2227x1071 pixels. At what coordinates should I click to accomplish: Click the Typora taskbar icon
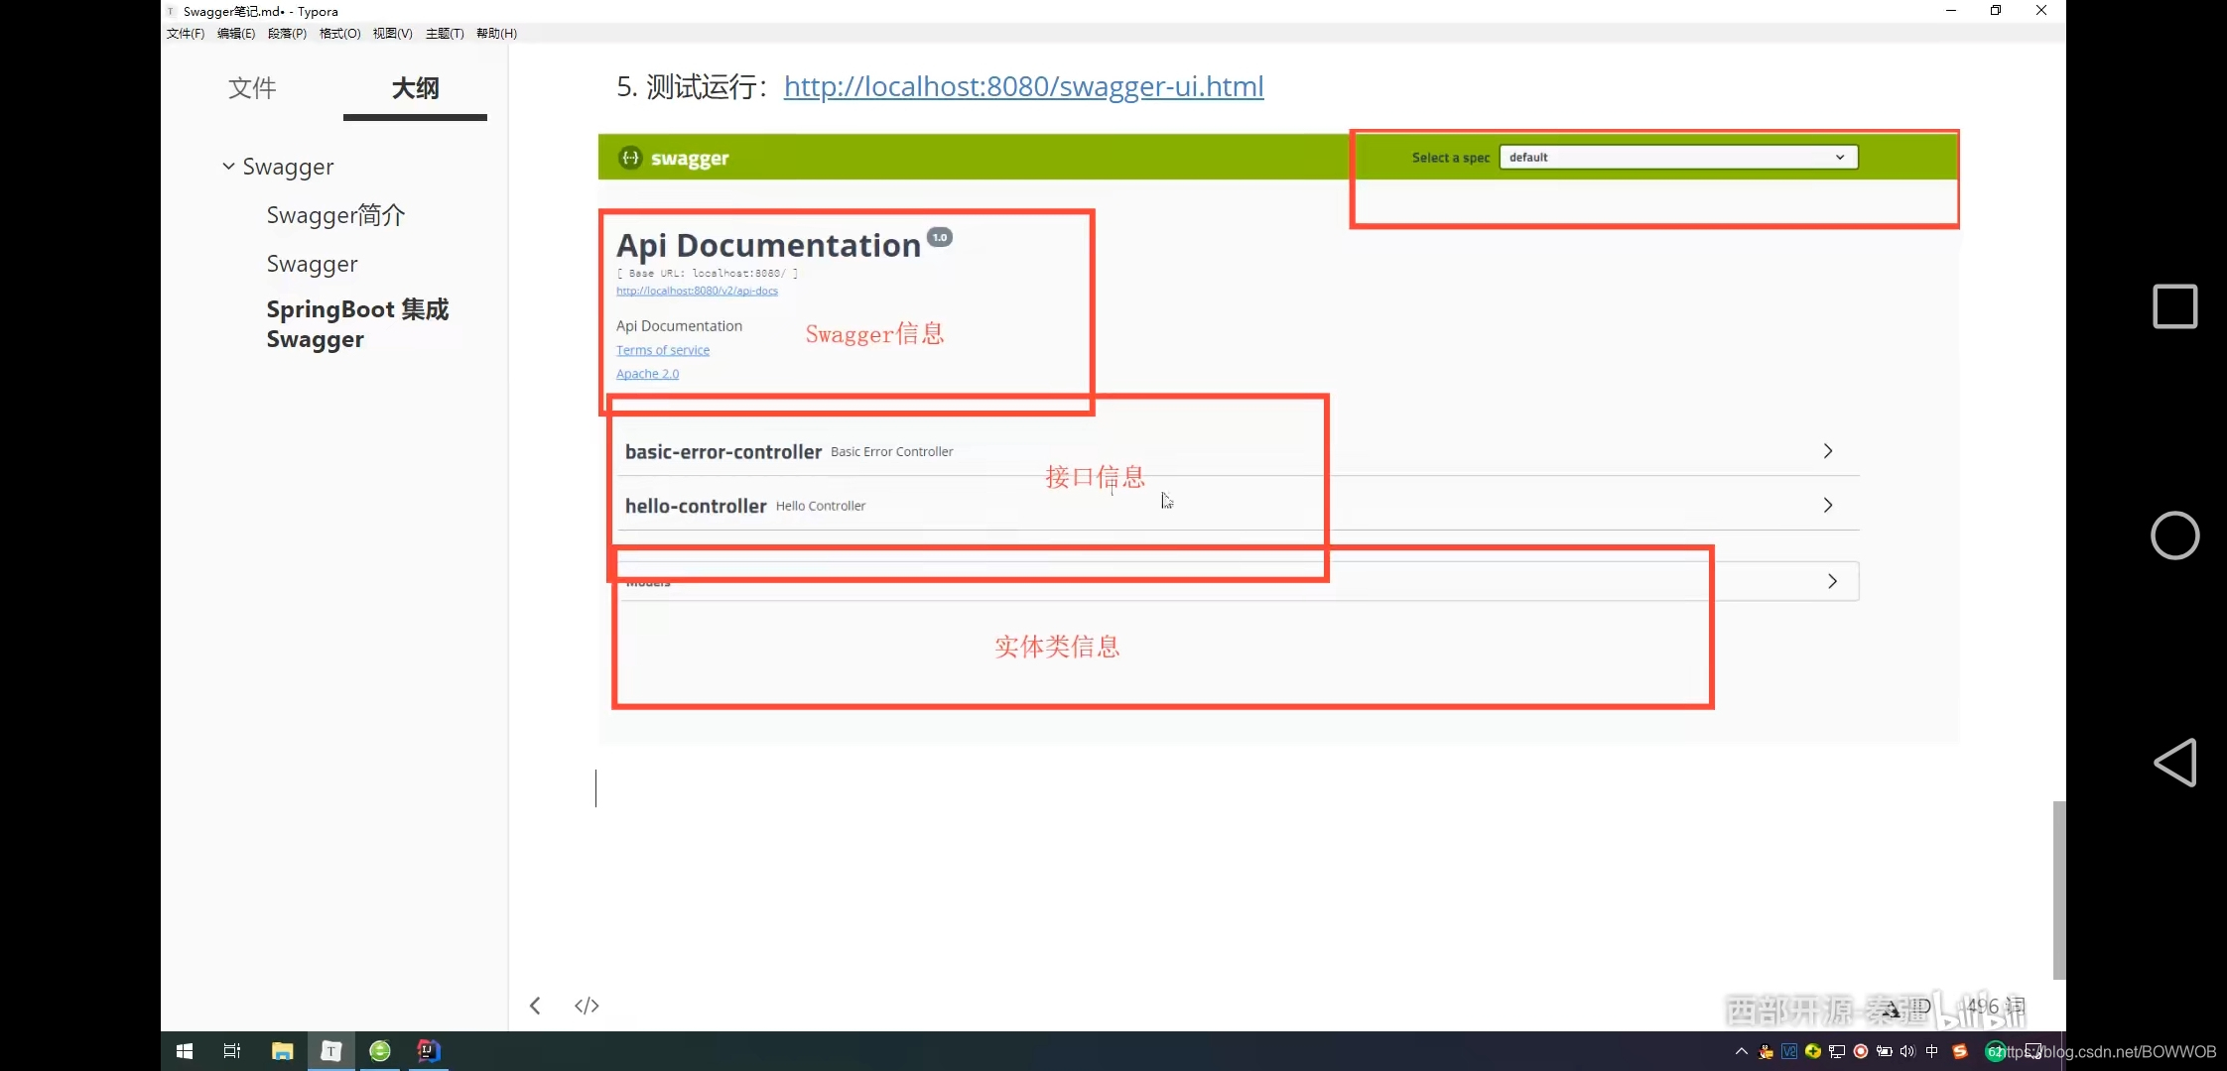click(x=331, y=1050)
